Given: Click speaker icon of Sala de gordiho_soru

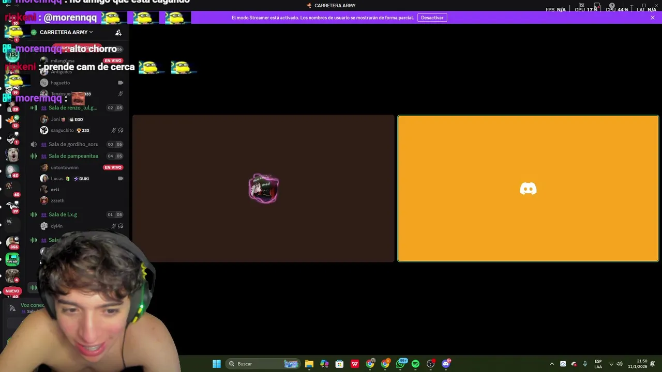Looking at the screenshot, I should (34, 144).
